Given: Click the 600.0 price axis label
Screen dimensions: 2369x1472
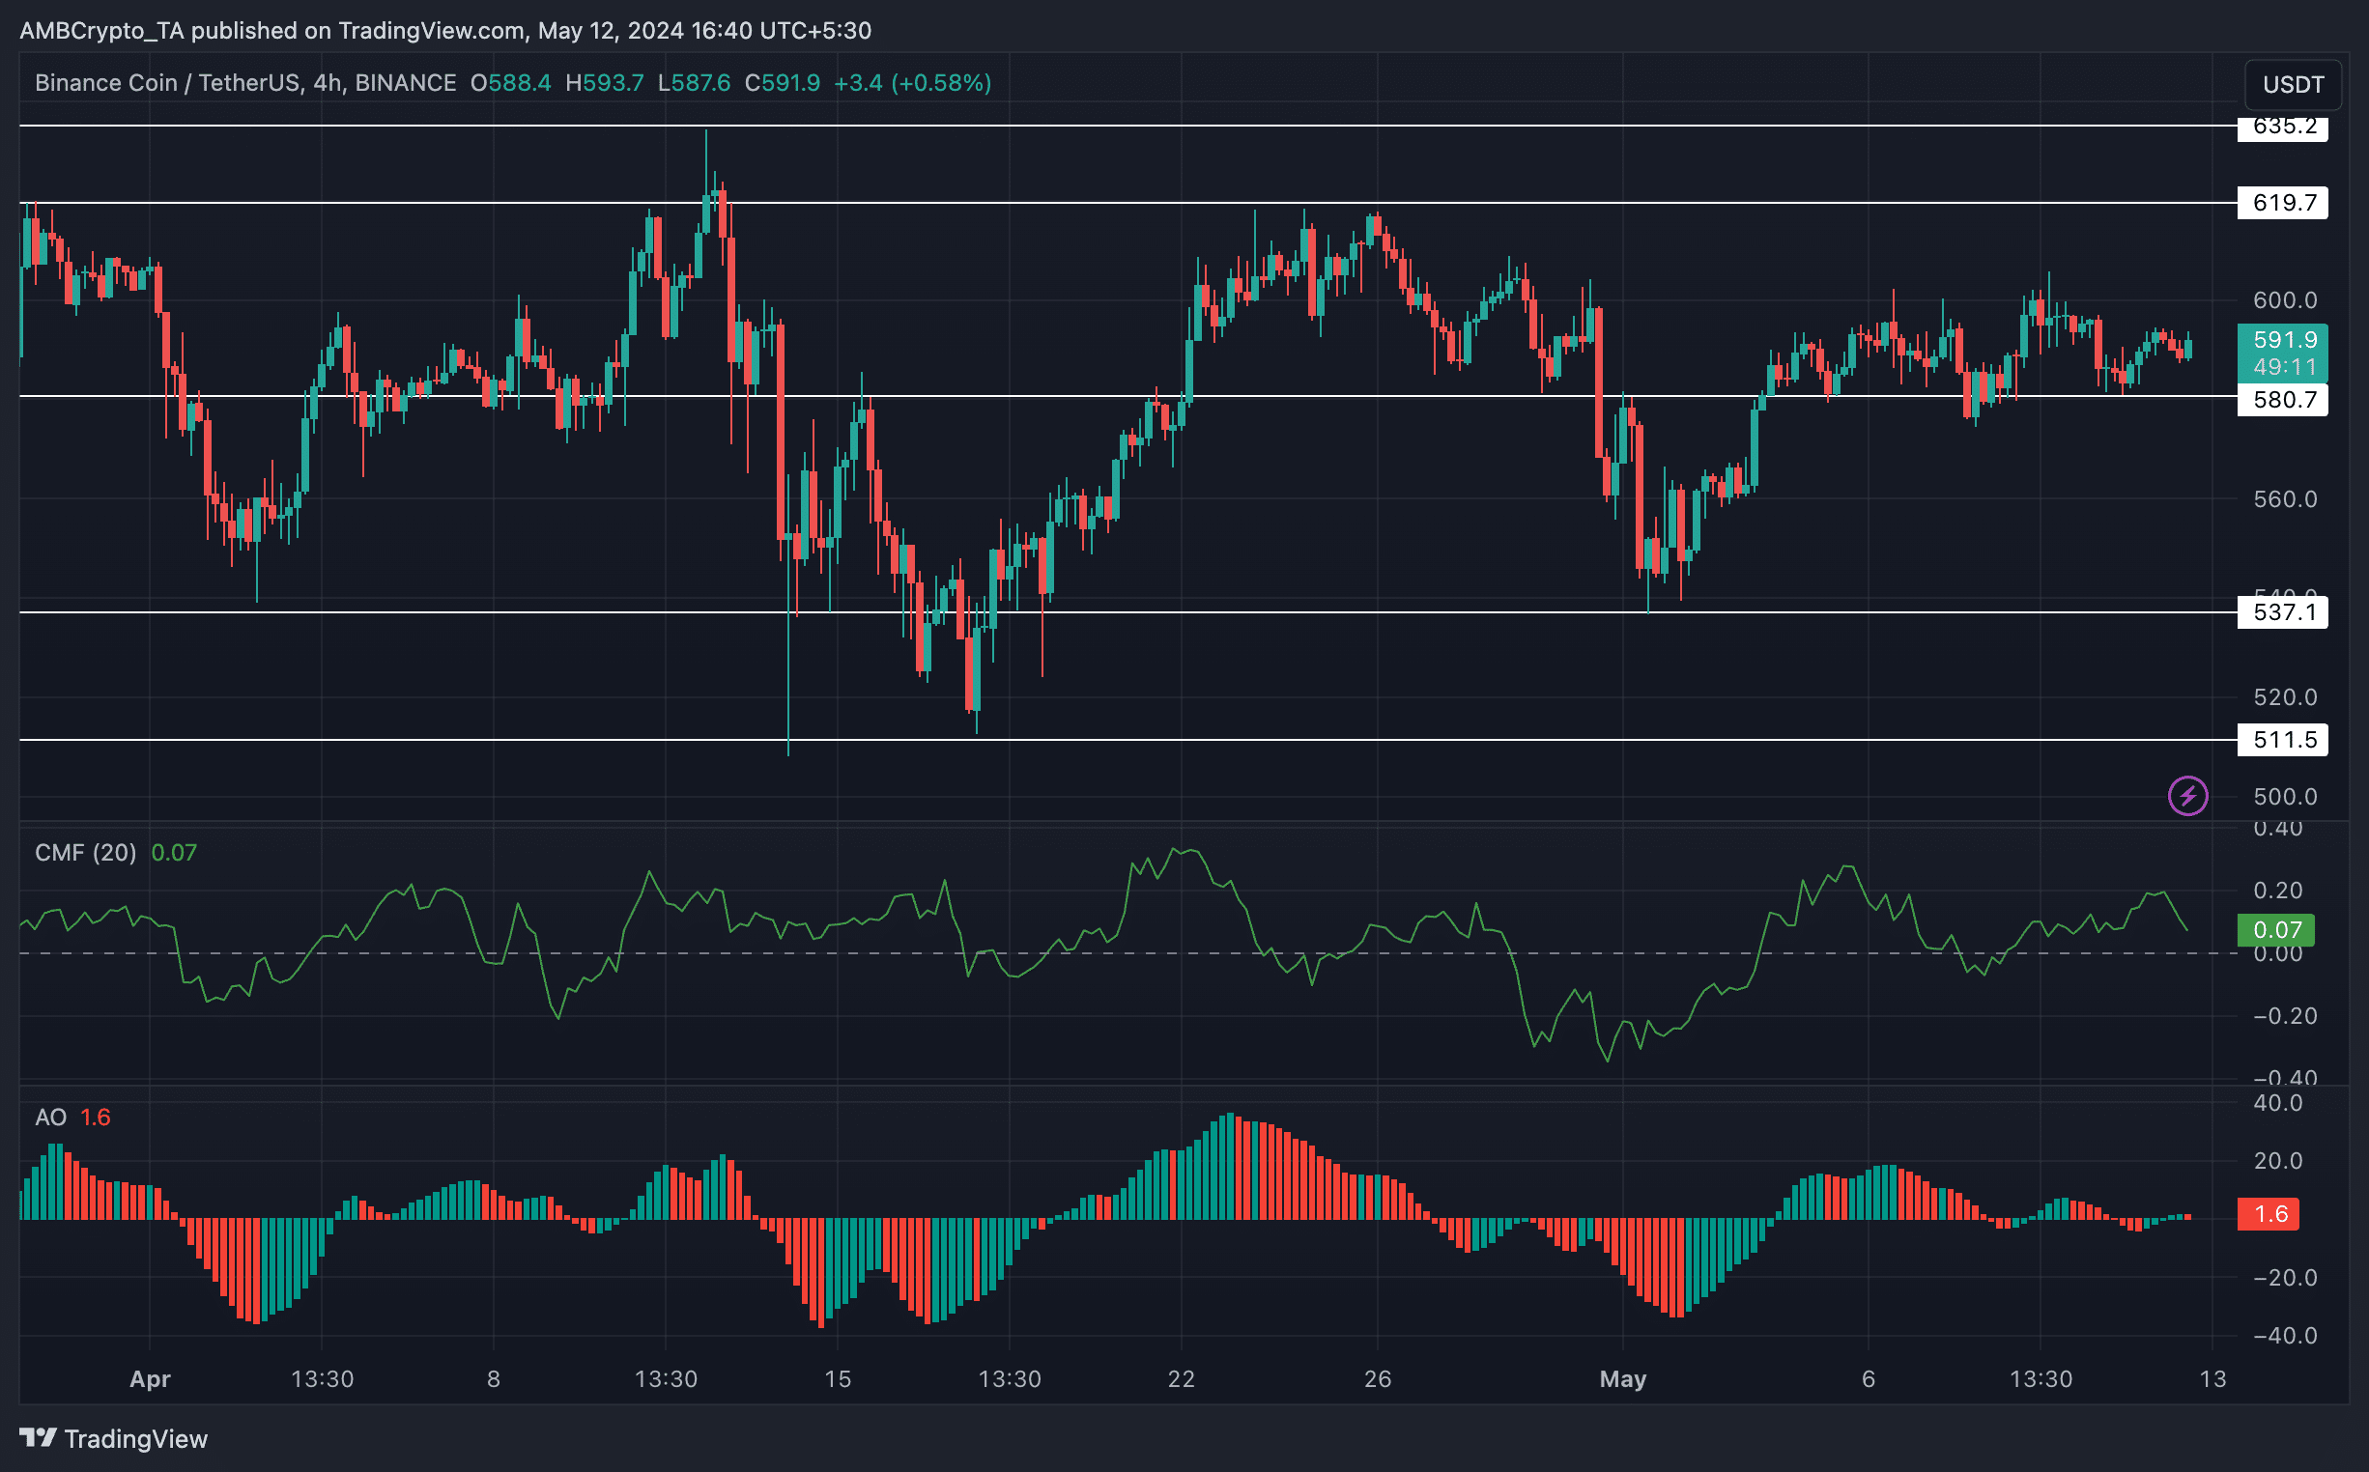Looking at the screenshot, I should (2284, 299).
